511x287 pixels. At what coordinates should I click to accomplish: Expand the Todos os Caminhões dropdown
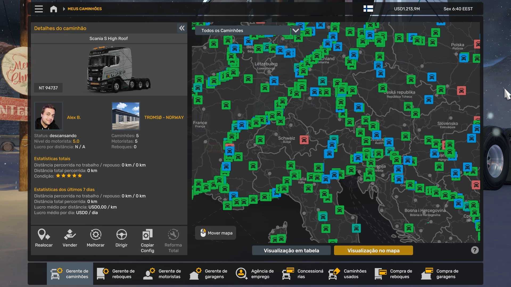pos(295,31)
